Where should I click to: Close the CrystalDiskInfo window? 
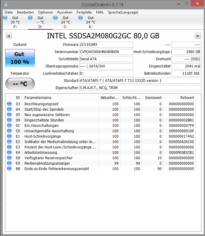click(197, 3)
